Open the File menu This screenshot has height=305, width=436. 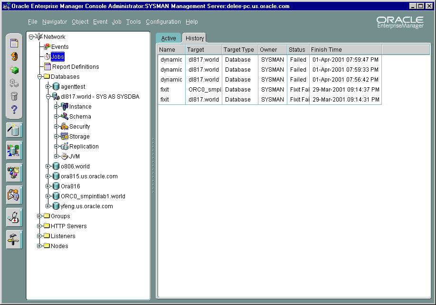point(32,22)
